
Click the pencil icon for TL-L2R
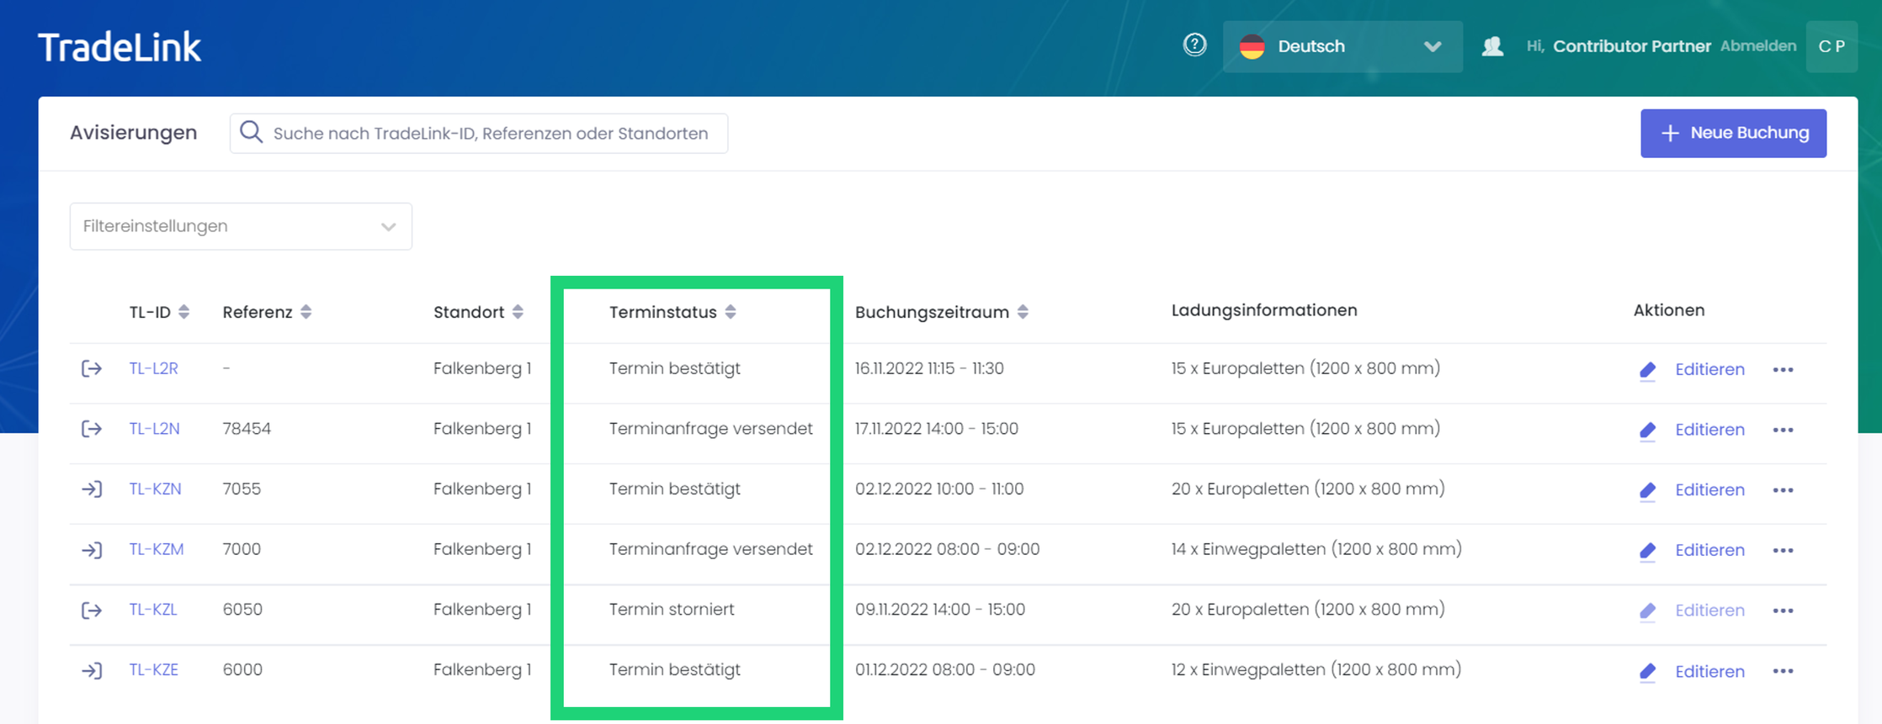coord(1647,370)
